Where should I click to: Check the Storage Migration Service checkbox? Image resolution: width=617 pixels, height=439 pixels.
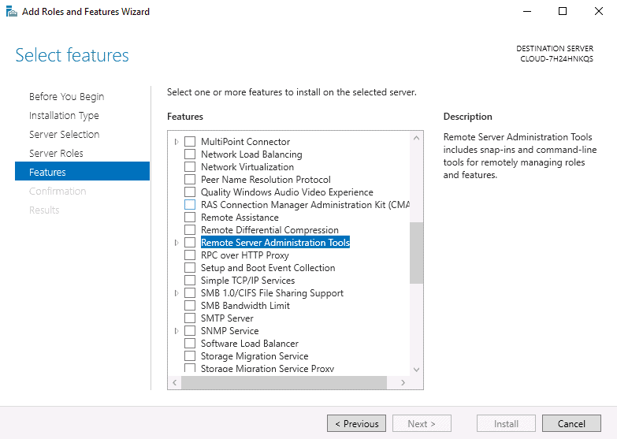pos(190,355)
